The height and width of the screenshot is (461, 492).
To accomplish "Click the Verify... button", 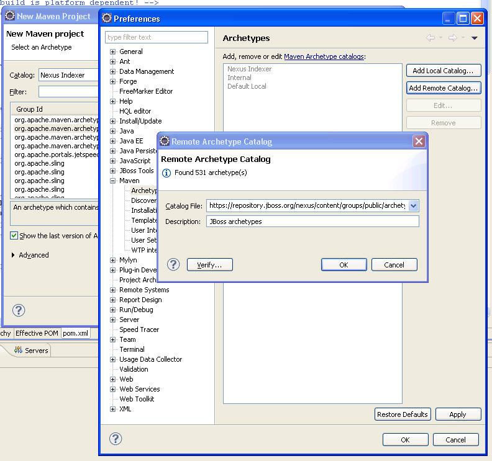I will coord(209,265).
